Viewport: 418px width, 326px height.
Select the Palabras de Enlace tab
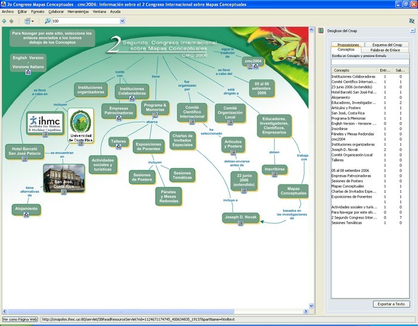[x=386, y=50]
